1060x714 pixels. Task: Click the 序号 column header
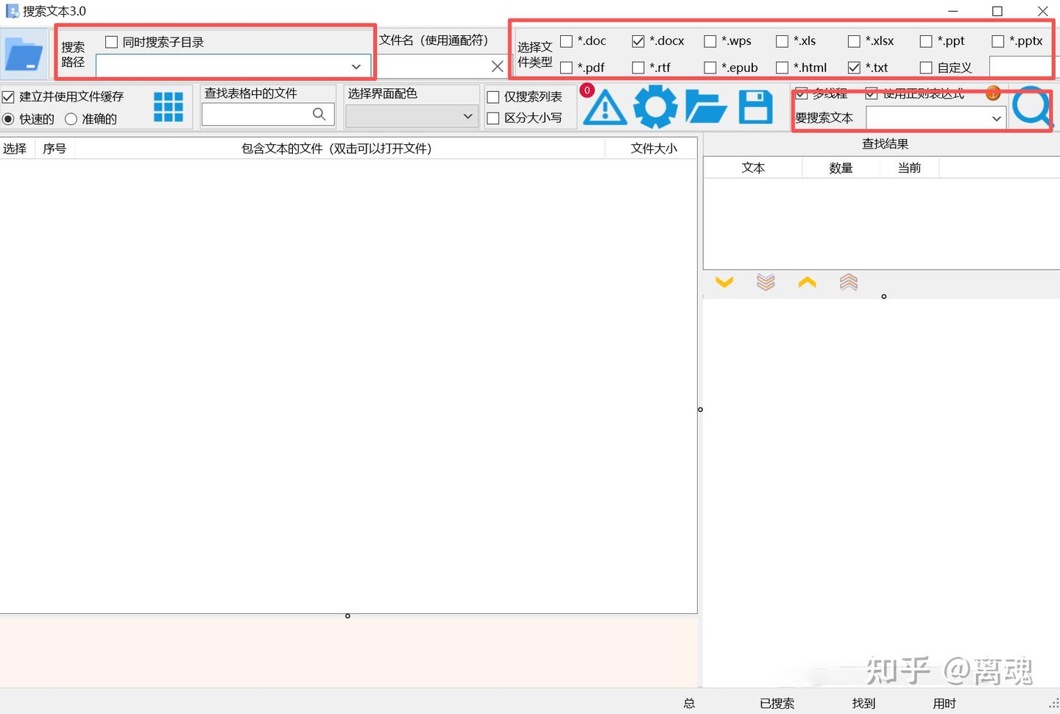click(x=54, y=149)
